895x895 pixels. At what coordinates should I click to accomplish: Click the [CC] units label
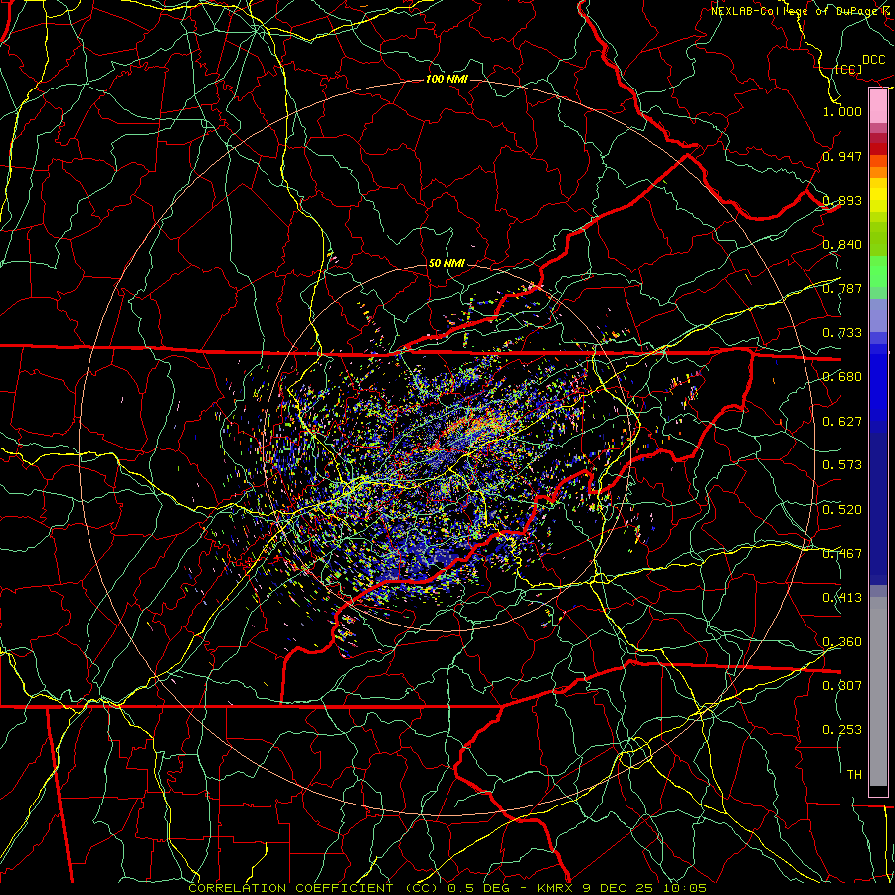[849, 69]
